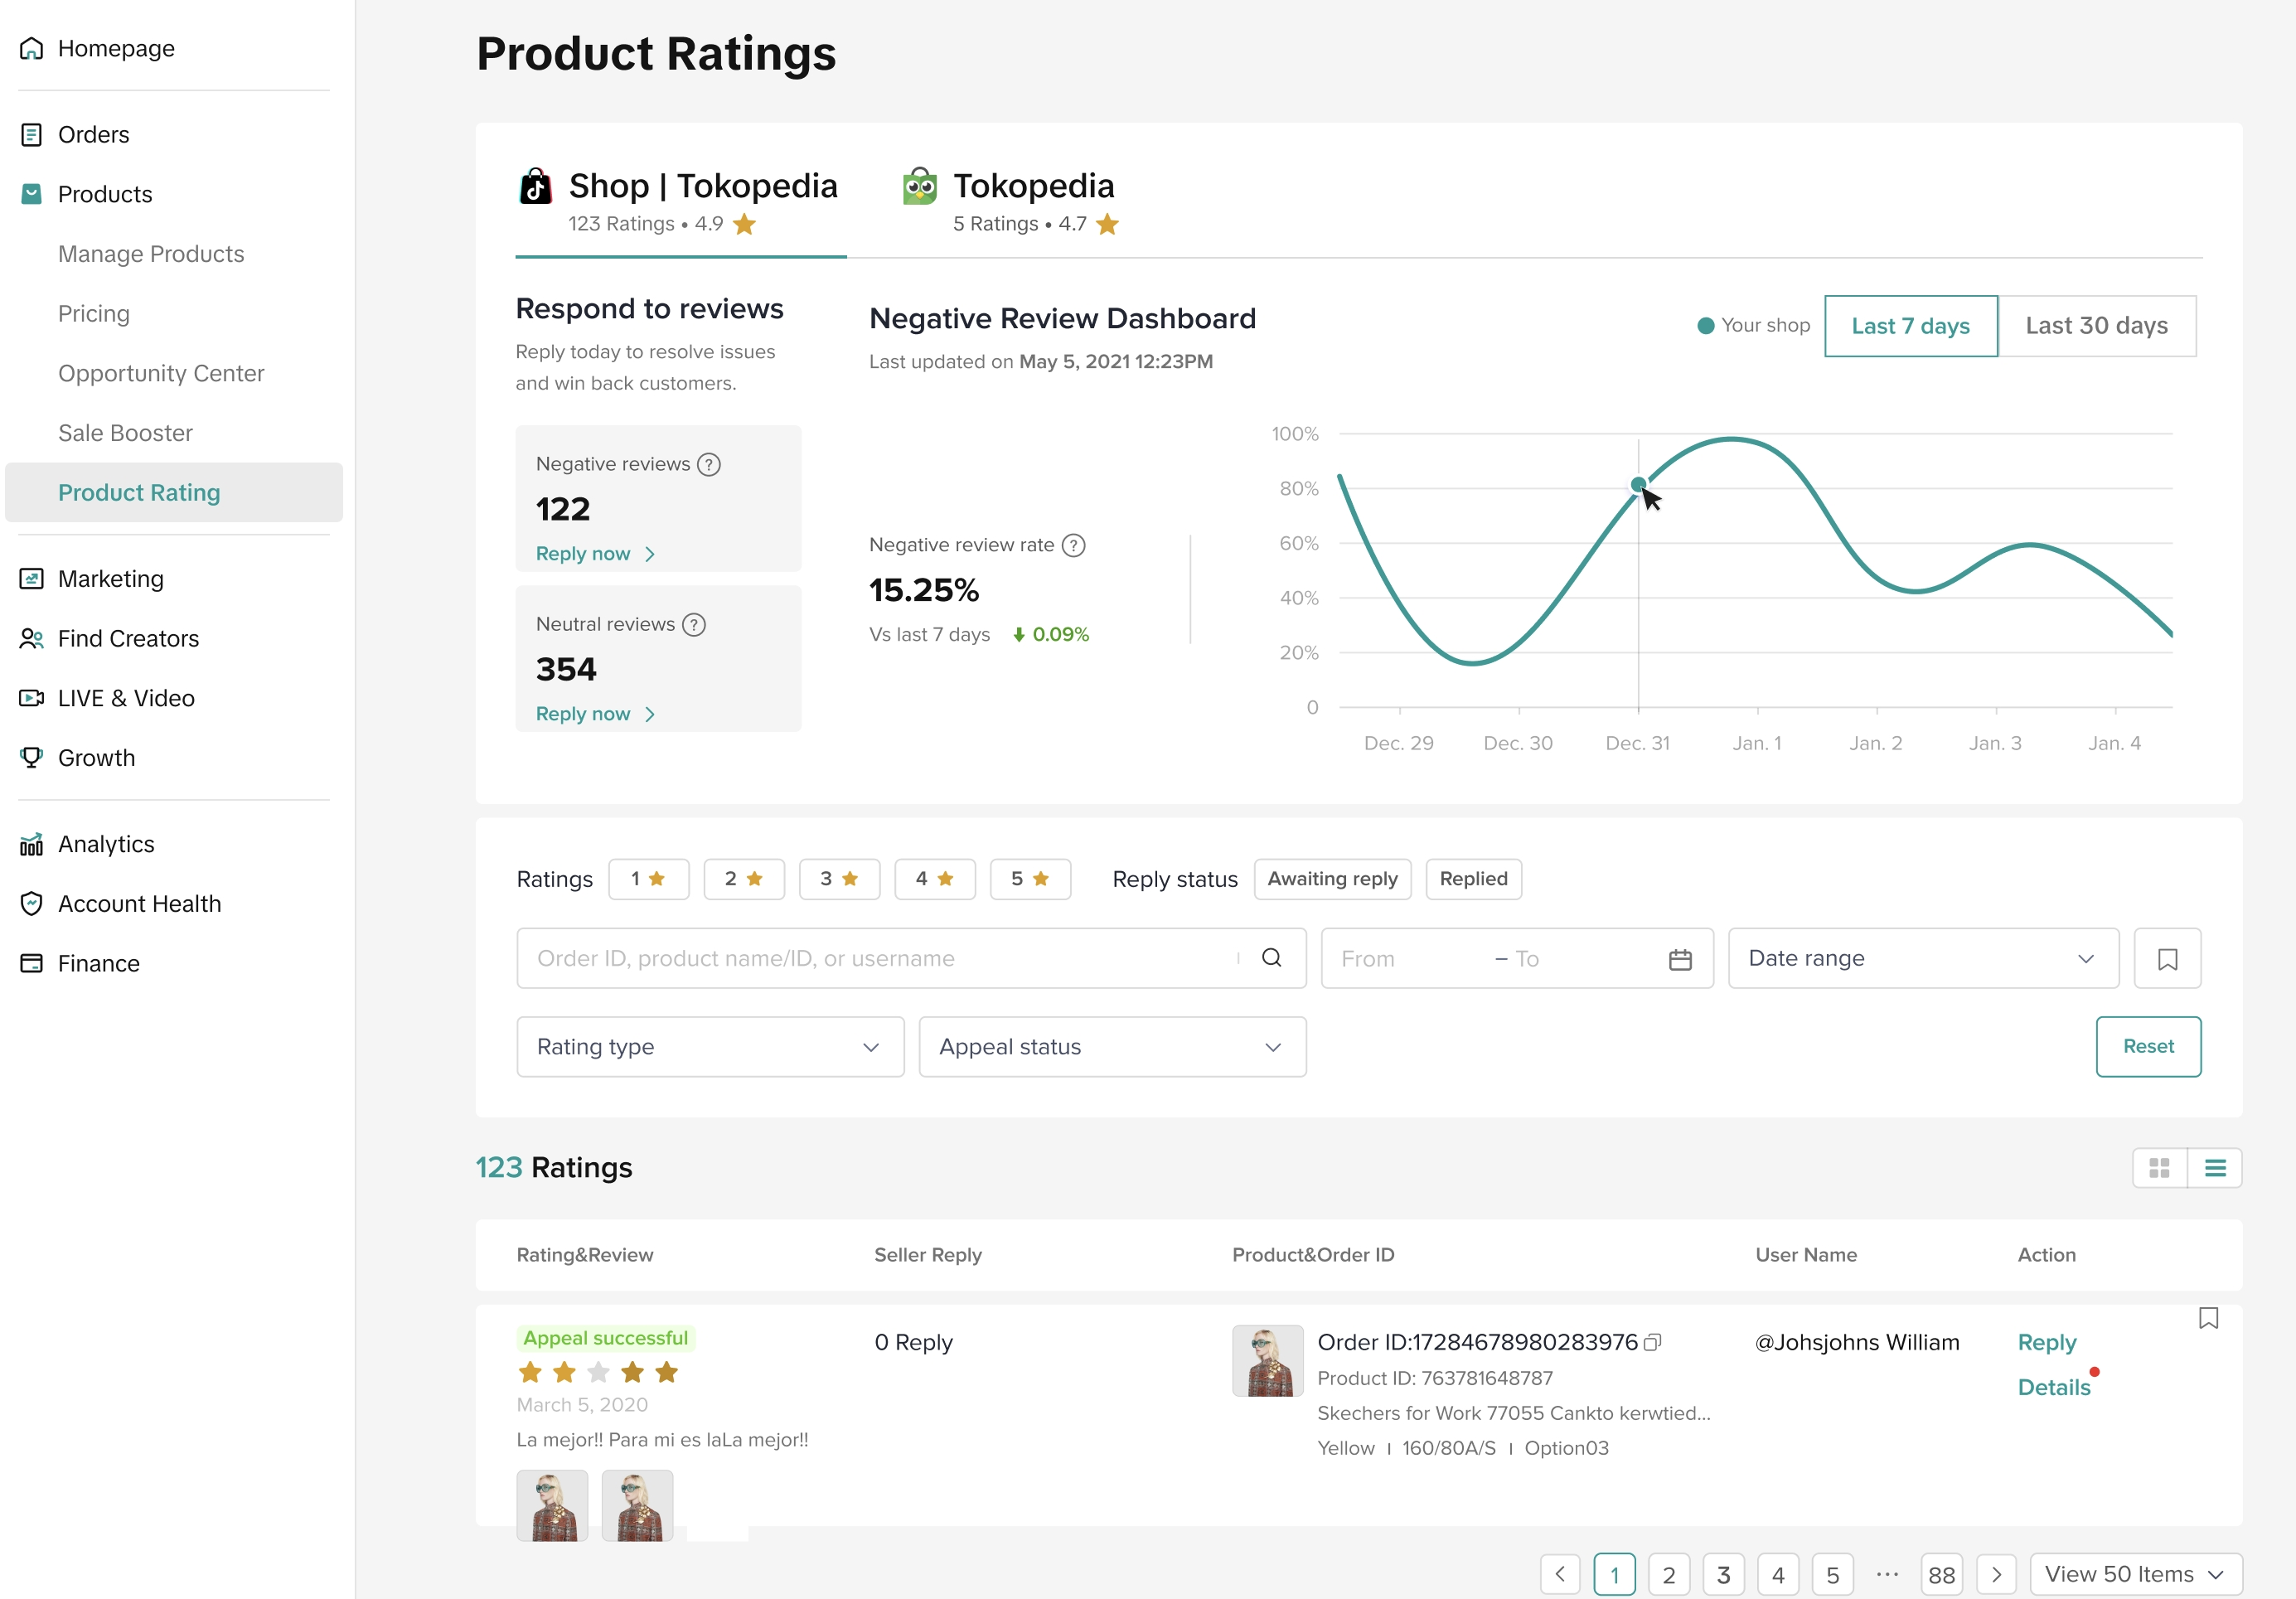This screenshot has height=1599, width=2296.
Task: Expand the Appeal status dropdown
Action: [x=1112, y=1047]
